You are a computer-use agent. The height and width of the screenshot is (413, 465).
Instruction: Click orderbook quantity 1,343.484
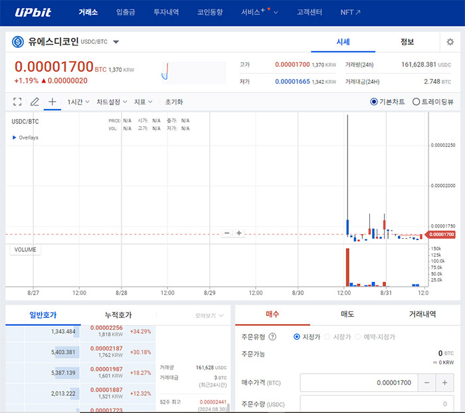(63, 331)
